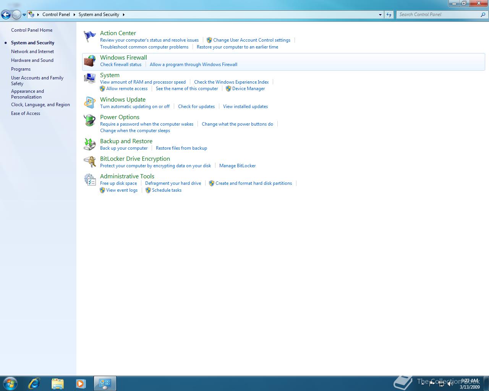This screenshot has height=391, width=489.
Task: Click the Control Panel breadcrumb segment
Action: (x=56, y=15)
